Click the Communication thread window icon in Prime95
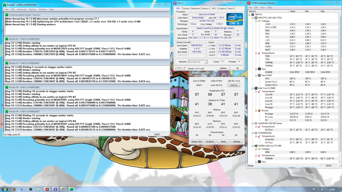The height and width of the screenshot is (192, 342). tap(7, 15)
